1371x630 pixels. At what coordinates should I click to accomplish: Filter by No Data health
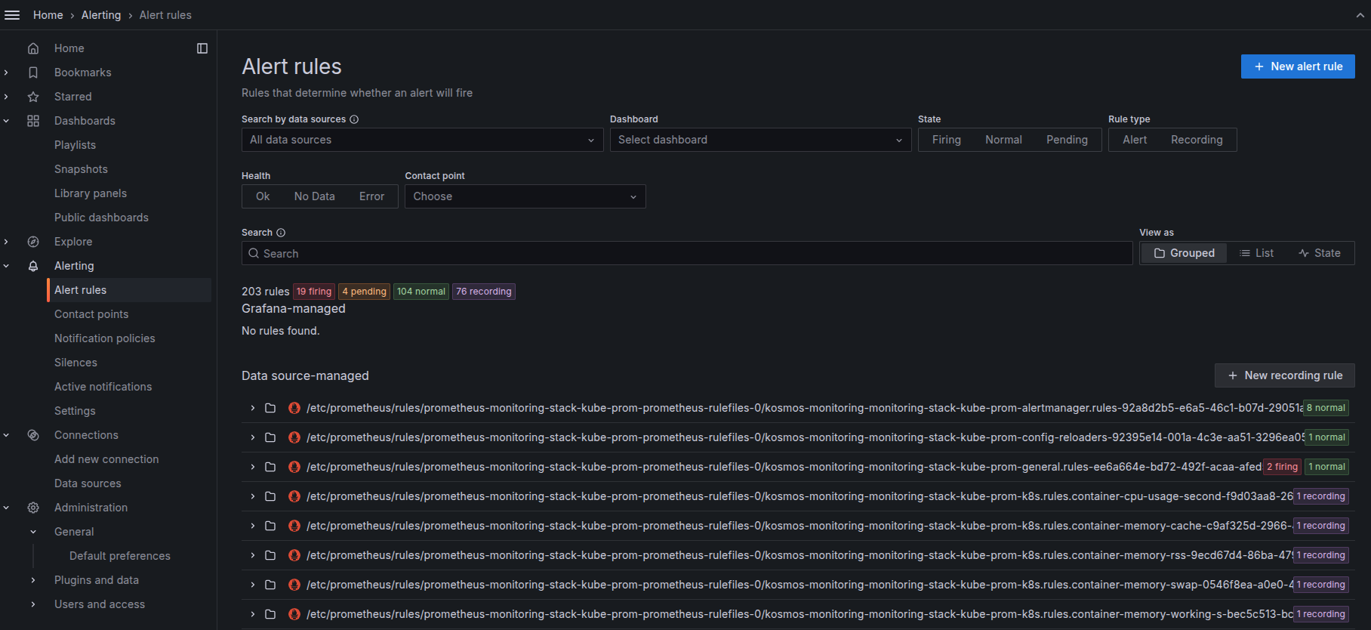(314, 196)
